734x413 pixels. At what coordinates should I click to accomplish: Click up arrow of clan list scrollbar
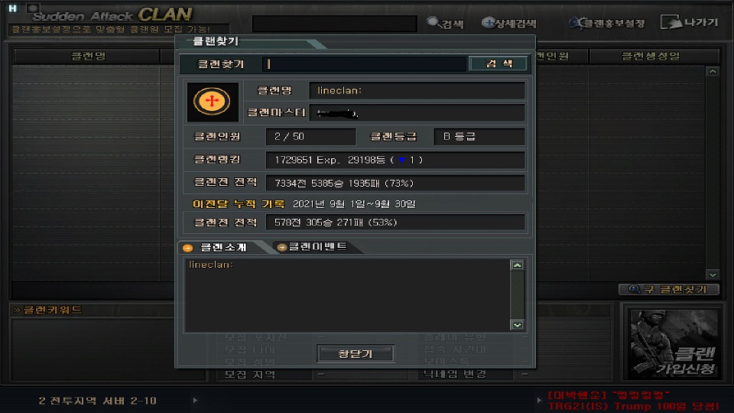tap(713, 72)
